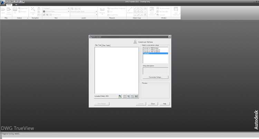Select the Convert to 2007 conversion setup
The width and height of the screenshot is (259, 139).
pyautogui.click(x=155, y=52)
